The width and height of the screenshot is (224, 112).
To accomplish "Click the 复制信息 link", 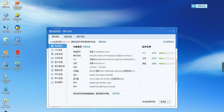I will click(x=87, y=47).
